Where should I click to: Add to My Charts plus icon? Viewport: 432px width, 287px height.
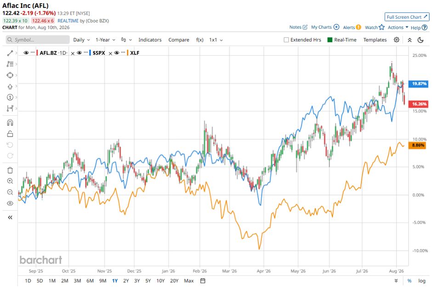coord(336,27)
